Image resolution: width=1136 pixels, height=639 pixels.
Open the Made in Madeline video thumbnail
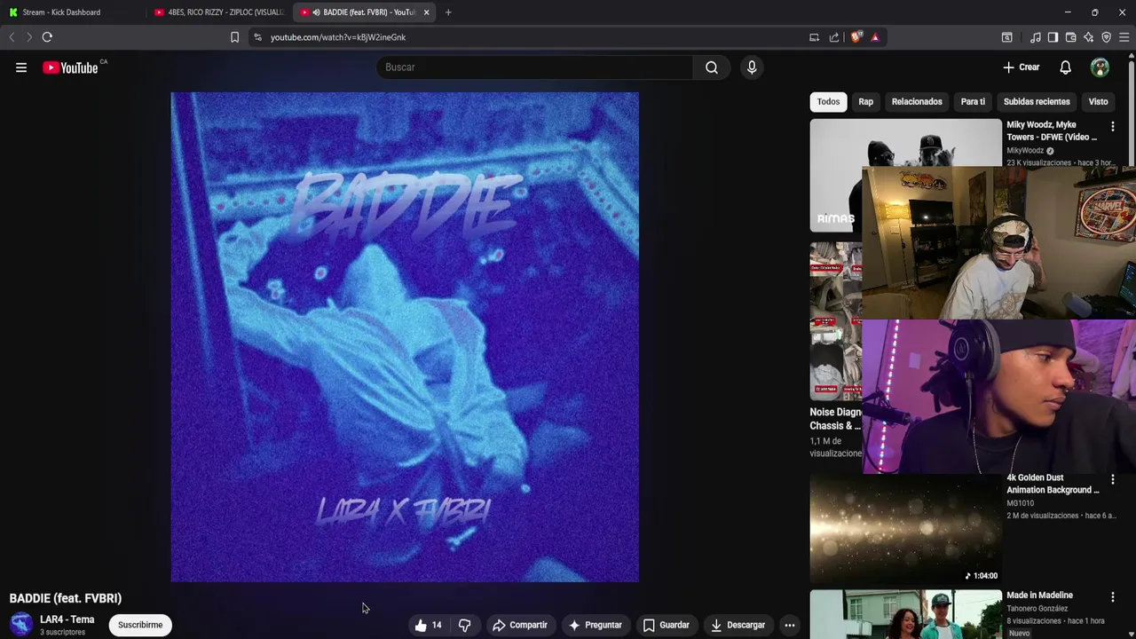[x=905, y=614]
